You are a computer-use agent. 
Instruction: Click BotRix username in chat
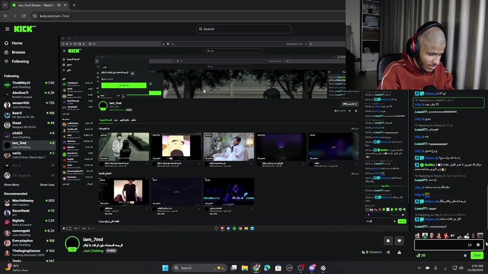click(430, 165)
